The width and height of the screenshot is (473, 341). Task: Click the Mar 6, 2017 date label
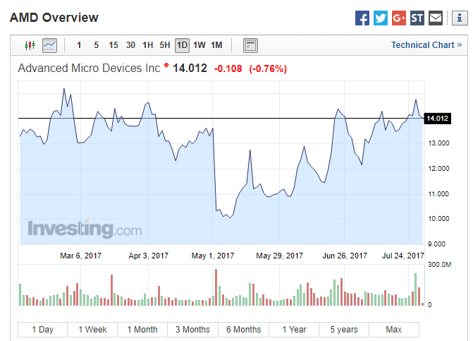81,256
